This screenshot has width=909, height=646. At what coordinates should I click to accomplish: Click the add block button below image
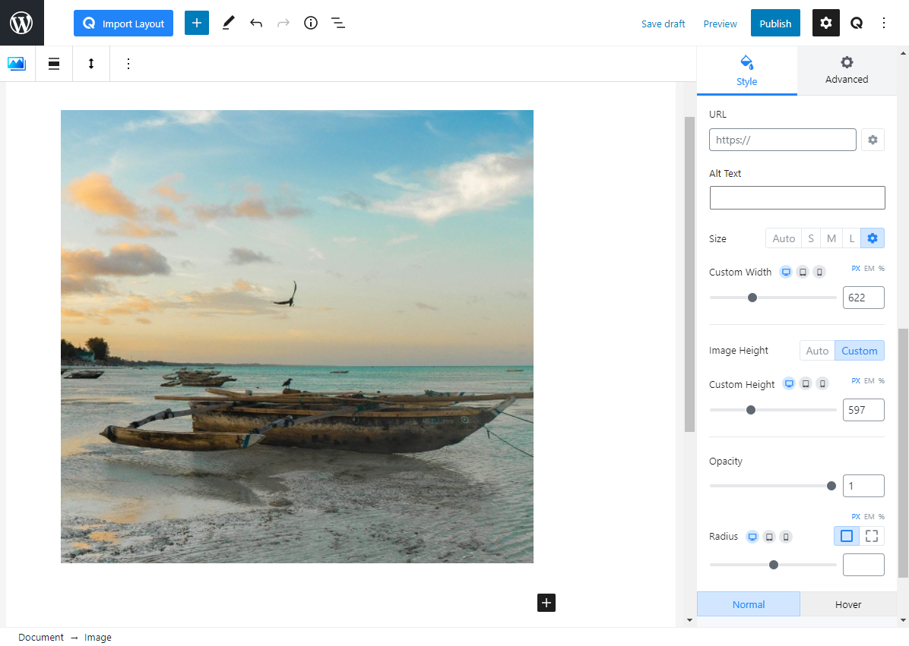pyautogui.click(x=546, y=603)
